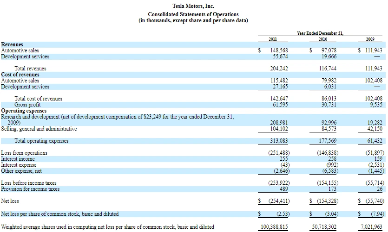Click 'Total revenues' row label
Viewport: 388px width, 232px height.
[x=30, y=69]
